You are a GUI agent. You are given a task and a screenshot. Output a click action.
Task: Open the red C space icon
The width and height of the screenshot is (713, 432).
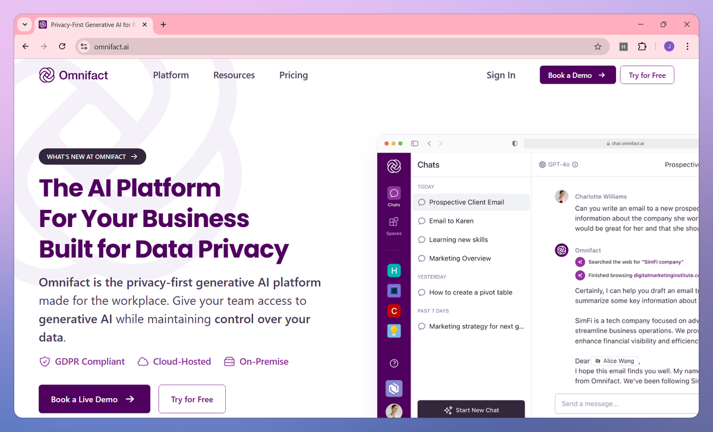pyautogui.click(x=394, y=310)
